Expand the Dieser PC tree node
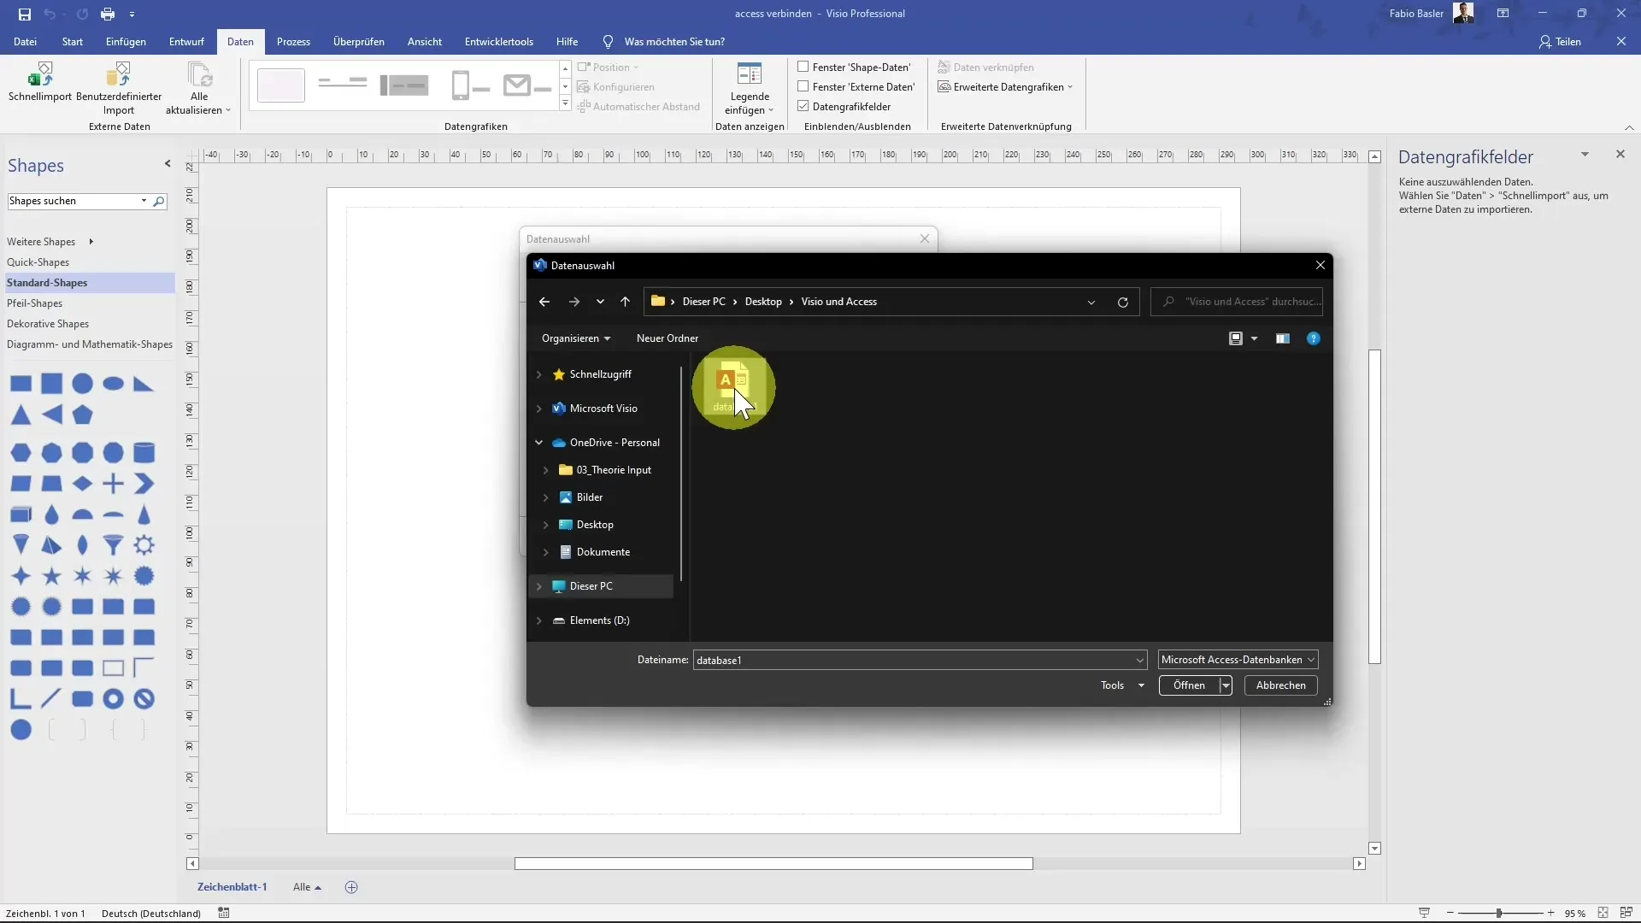Screen dimensions: 1641x923 (538, 586)
